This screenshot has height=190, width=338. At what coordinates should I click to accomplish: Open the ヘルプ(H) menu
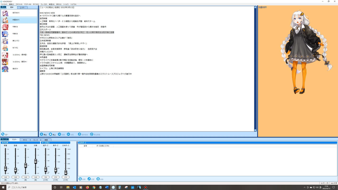pyautogui.click(x=73, y=4)
